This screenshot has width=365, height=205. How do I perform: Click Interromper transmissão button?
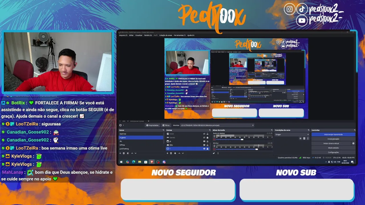coord(333,134)
